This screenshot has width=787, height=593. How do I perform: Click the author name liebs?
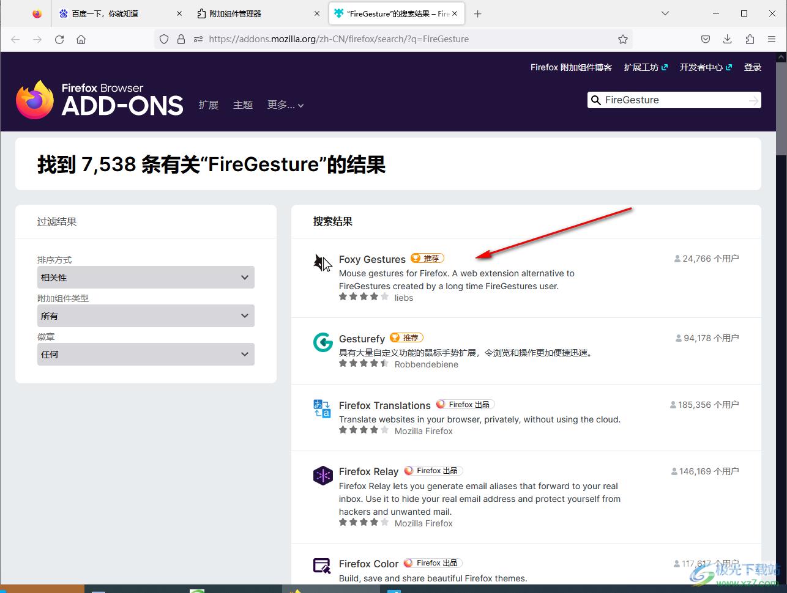point(404,298)
